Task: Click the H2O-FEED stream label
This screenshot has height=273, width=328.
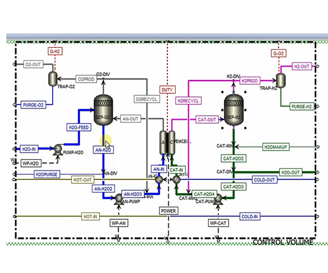Action: click(x=79, y=127)
